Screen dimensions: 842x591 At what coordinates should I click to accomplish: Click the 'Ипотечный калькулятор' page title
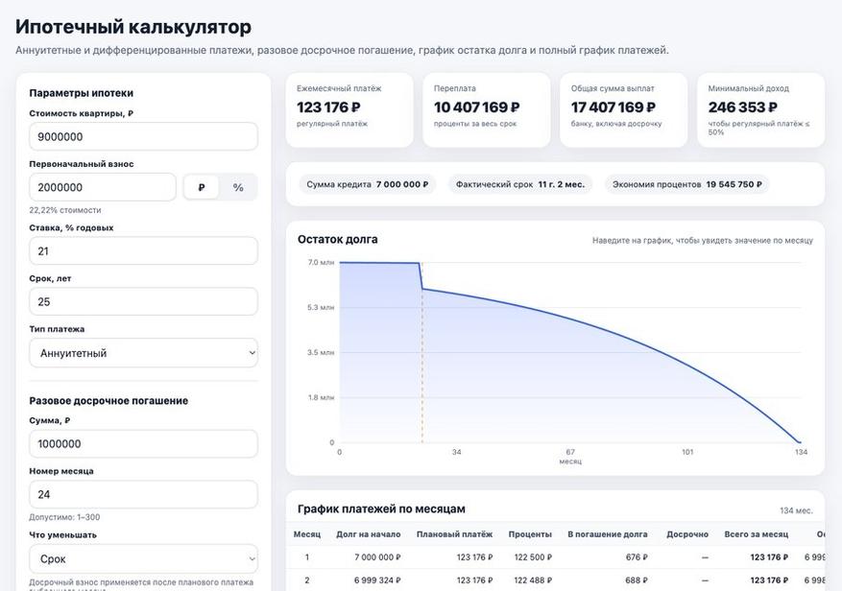pos(133,26)
